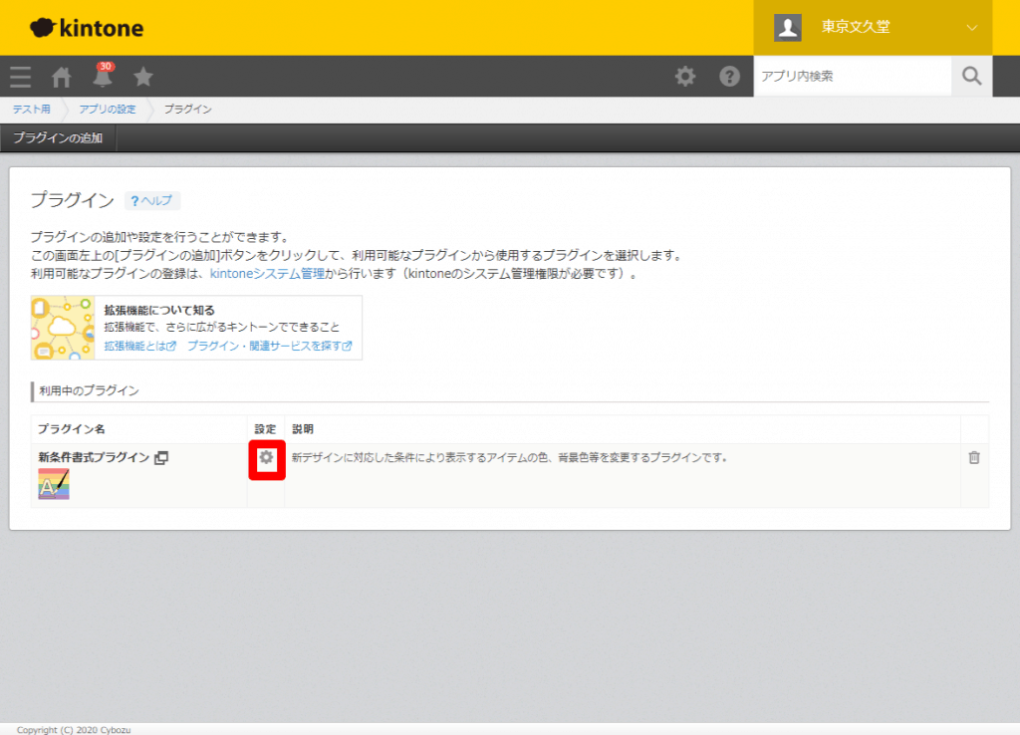Click the 新条件書式プラグイン thumbnail image
This screenshot has width=1020, height=735.
pyautogui.click(x=54, y=484)
